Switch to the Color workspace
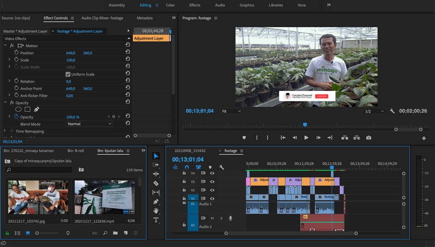435x247 pixels. pyautogui.click(x=170, y=5)
